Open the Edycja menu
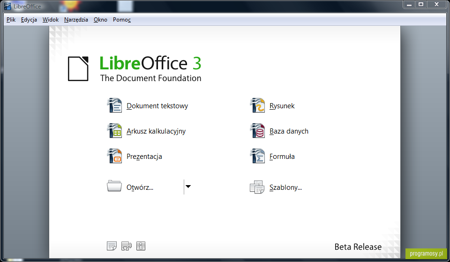 pos(29,20)
